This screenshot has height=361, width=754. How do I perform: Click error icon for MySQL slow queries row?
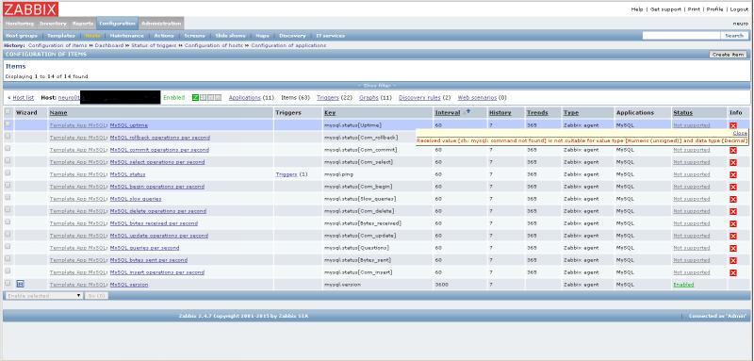point(733,199)
